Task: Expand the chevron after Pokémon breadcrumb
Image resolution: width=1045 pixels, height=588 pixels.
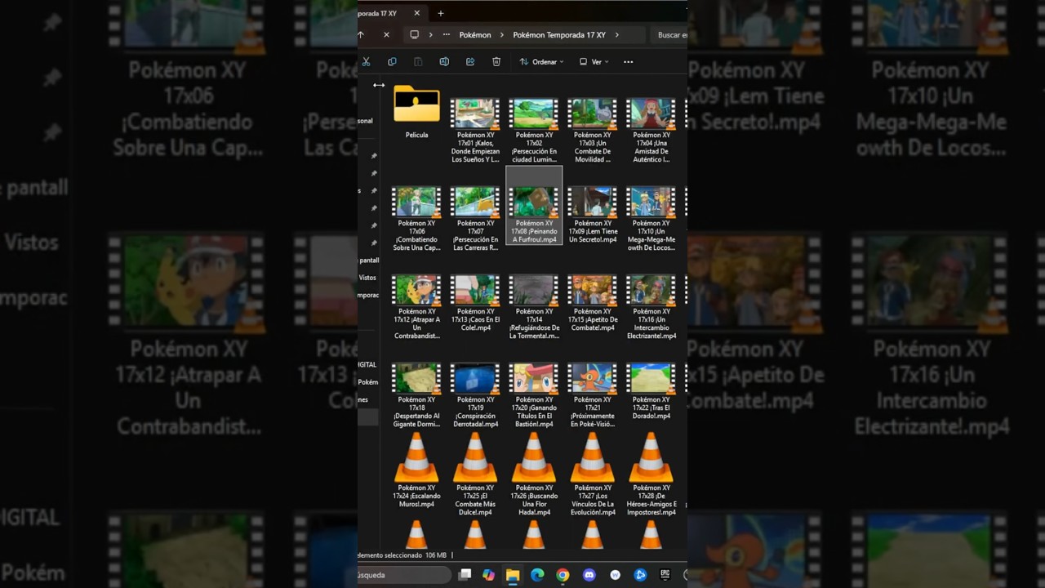Action: click(502, 35)
